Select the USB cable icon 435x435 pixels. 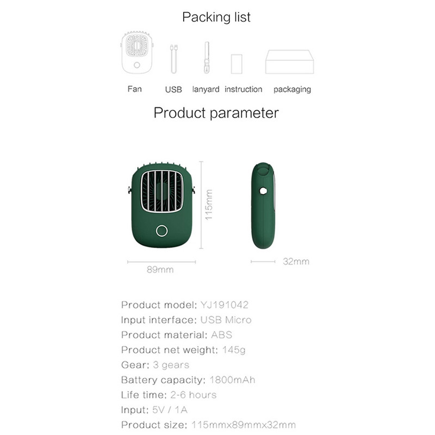(x=173, y=59)
